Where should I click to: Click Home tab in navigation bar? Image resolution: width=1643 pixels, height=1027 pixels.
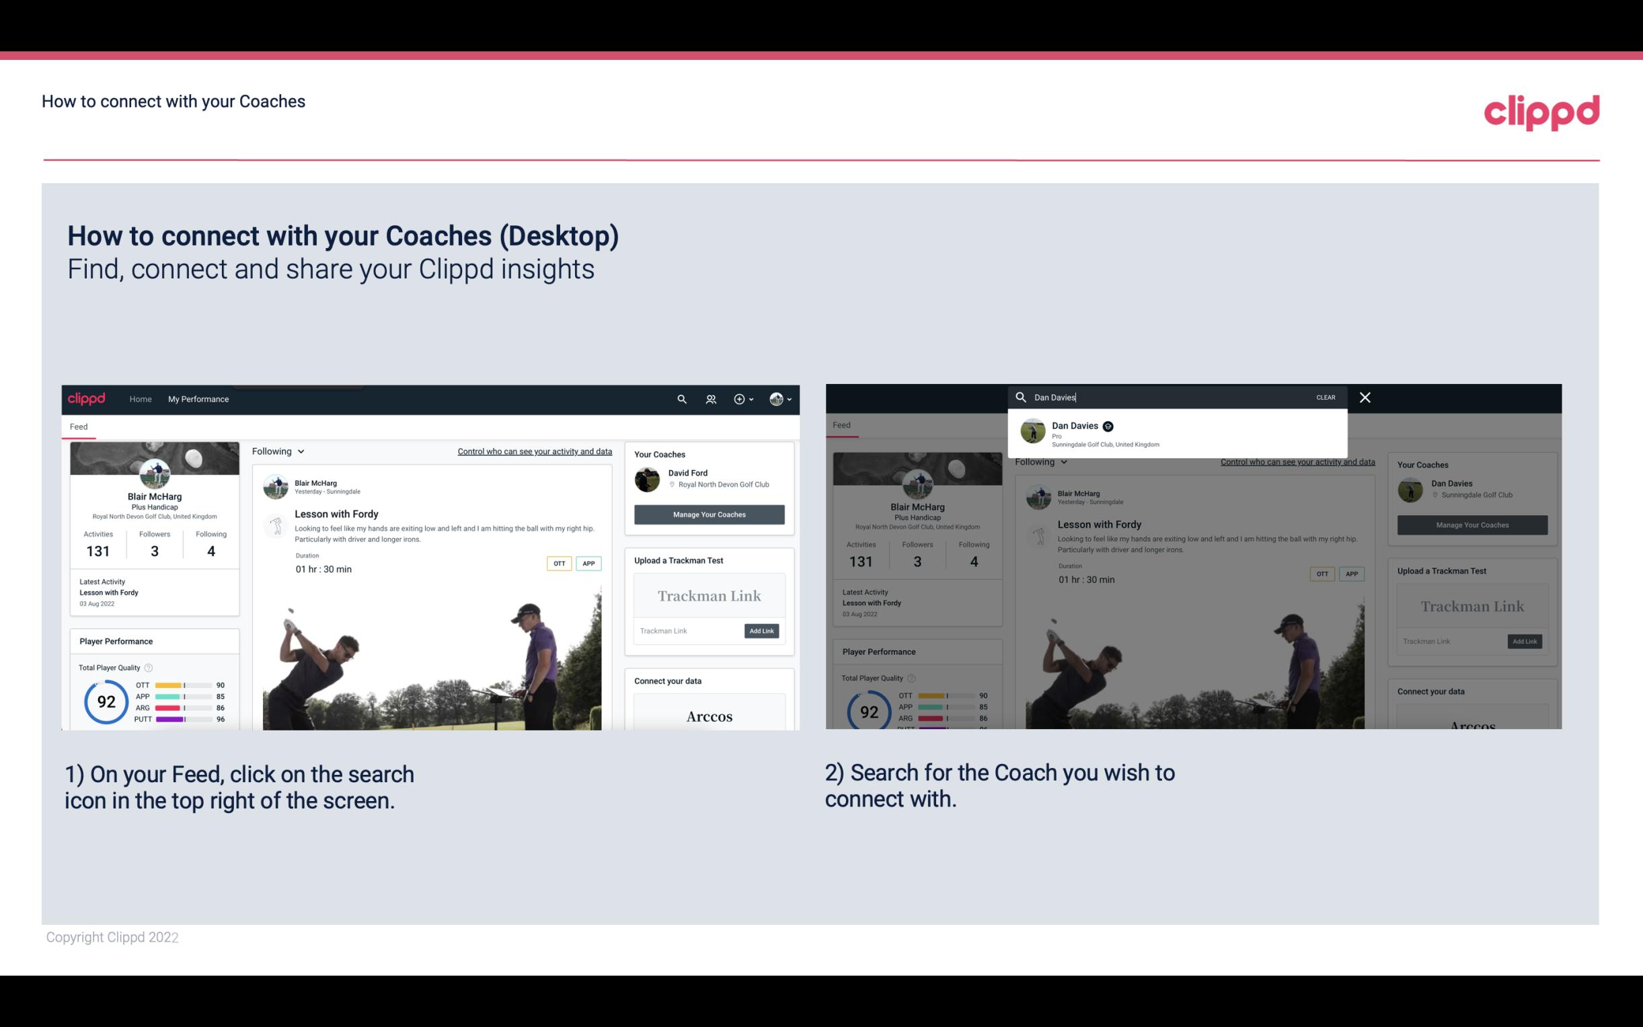click(x=141, y=399)
